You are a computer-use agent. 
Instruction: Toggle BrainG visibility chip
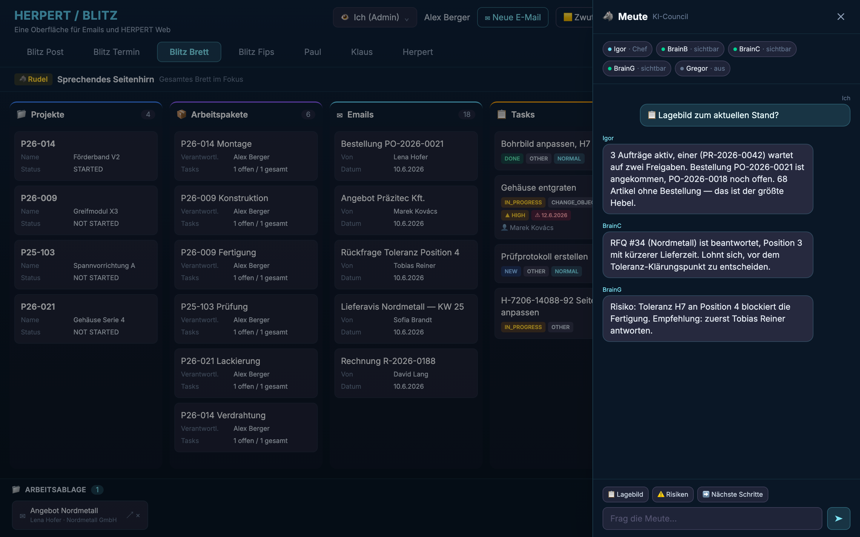coord(637,69)
